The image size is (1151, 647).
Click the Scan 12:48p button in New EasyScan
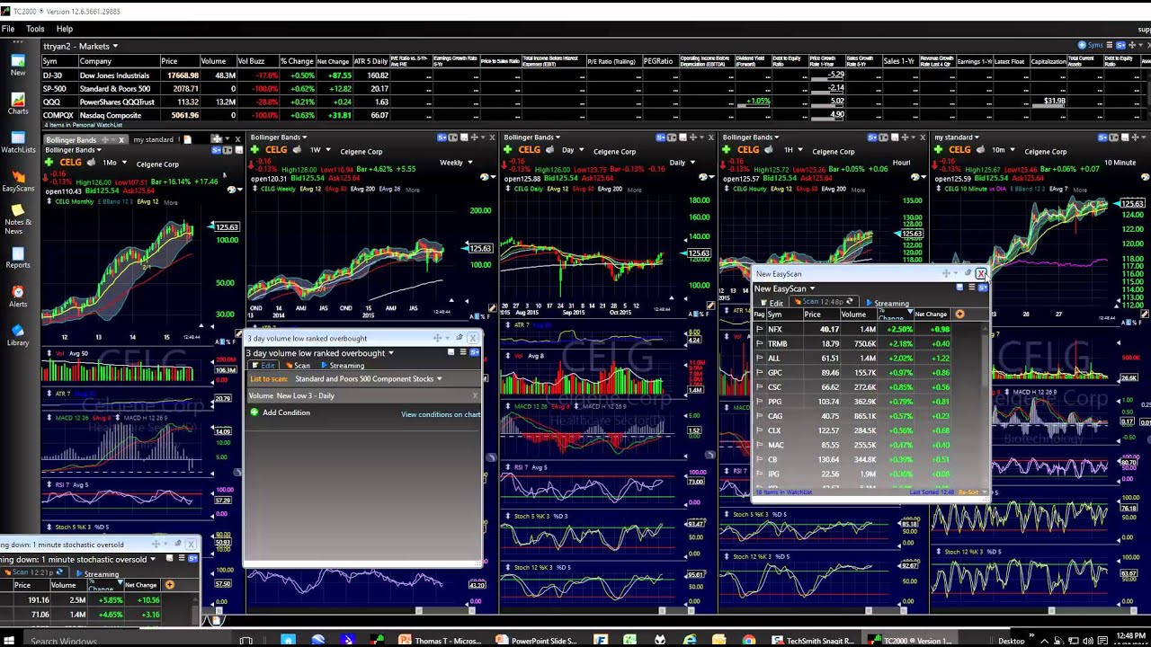coord(823,302)
